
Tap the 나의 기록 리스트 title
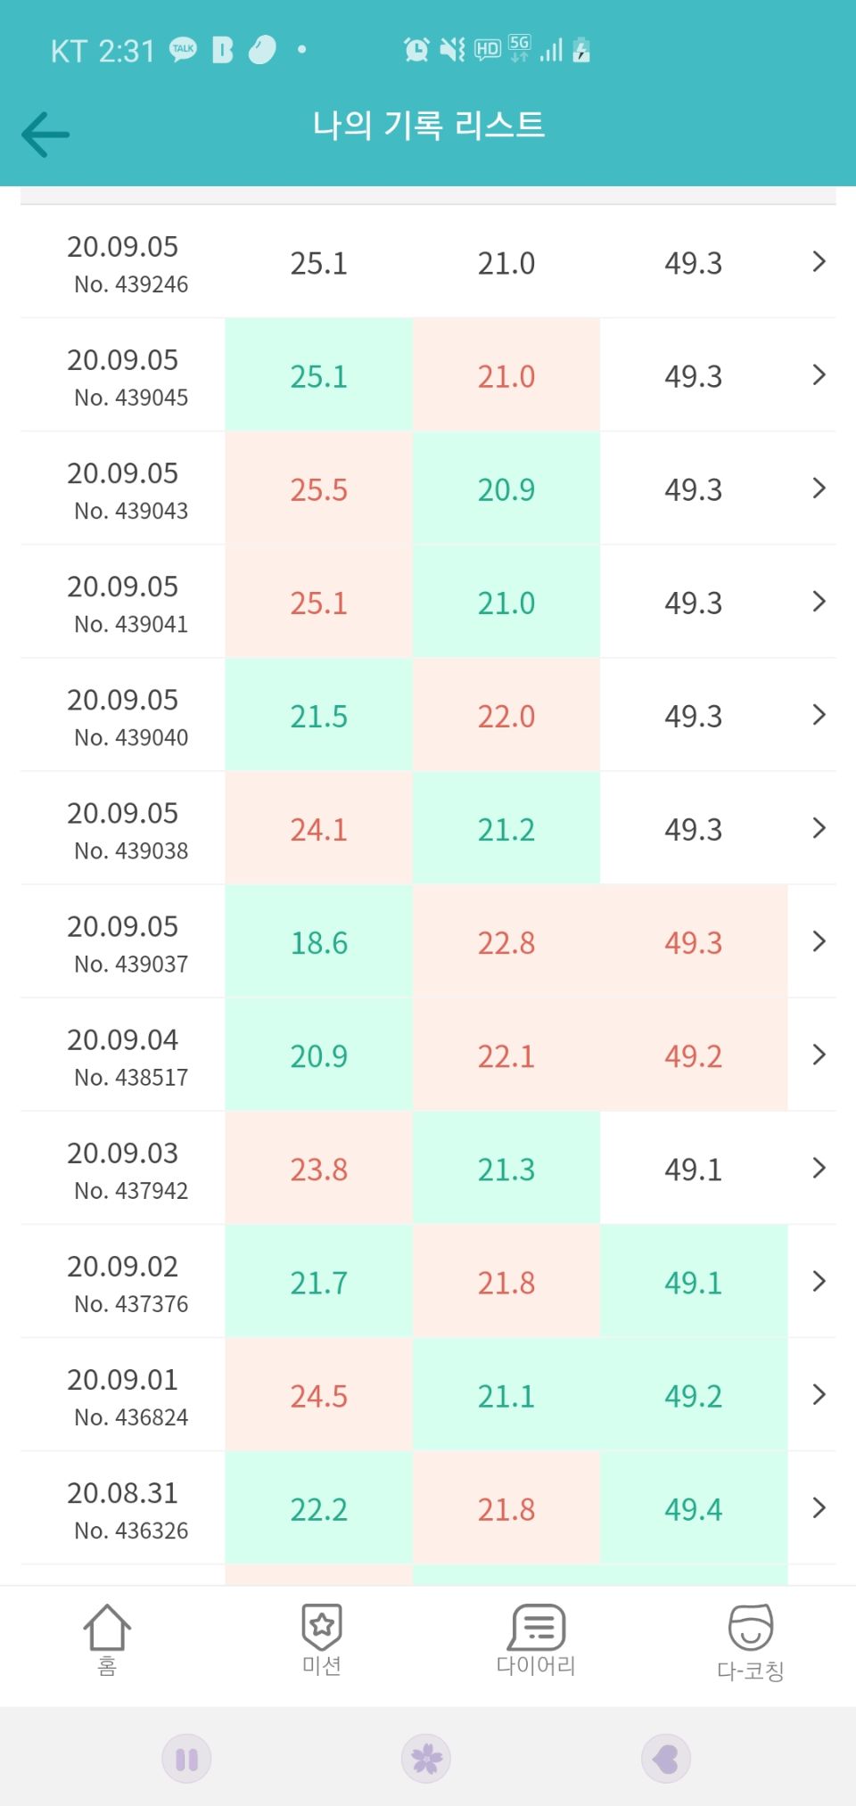pyautogui.click(x=428, y=125)
